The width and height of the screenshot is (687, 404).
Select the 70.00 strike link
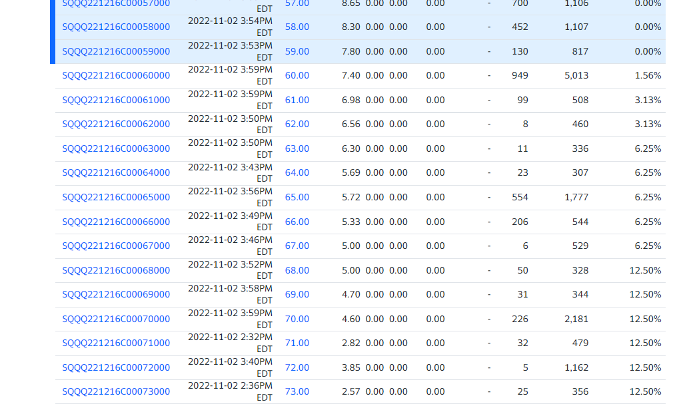[x=297, y=319]
